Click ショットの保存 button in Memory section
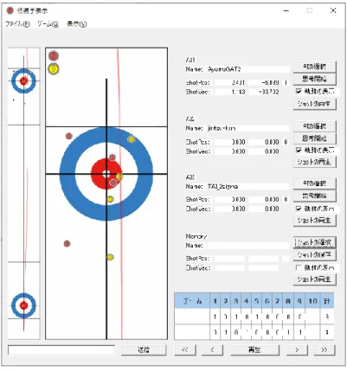This screenshot has height=372, width=347. [315, 255]
